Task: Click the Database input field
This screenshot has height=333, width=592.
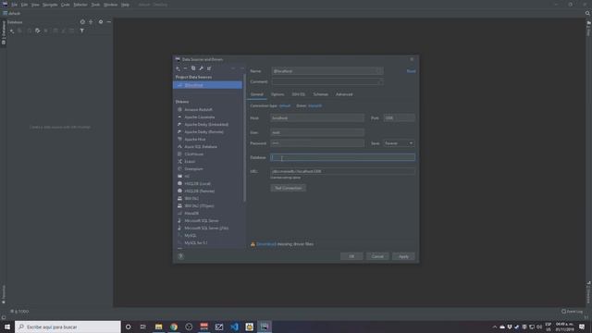Action: tap(343, 157)
